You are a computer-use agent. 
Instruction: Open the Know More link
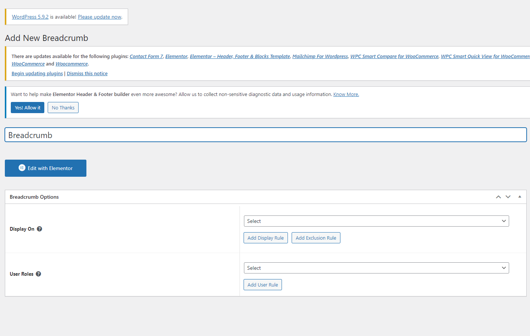(346, 94)
